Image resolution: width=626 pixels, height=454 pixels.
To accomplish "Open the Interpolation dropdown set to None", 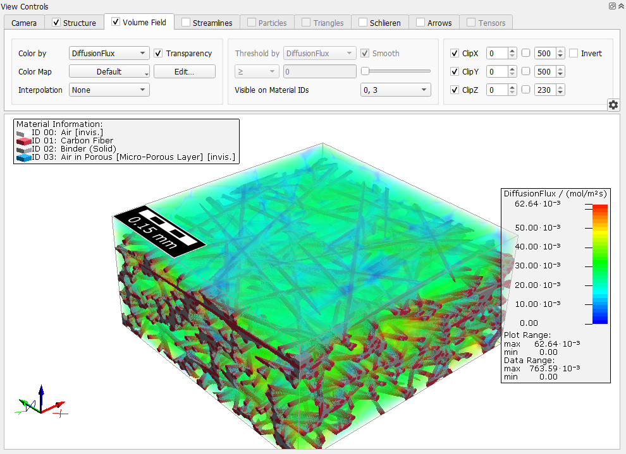I will pyautogui.click(x=109, y=90).
